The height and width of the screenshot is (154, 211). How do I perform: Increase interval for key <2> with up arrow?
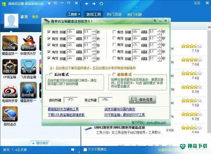click(94, 44)
